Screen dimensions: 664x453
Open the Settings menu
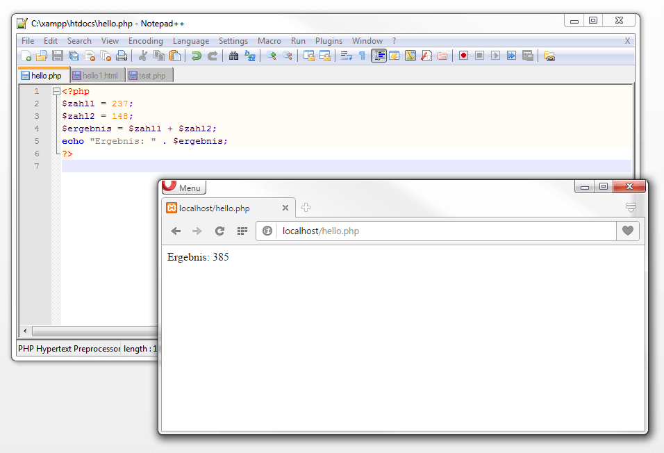click(x=233, y=41)
